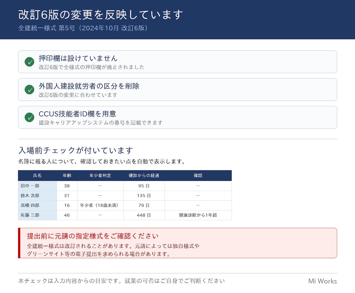The image size is (355, 293).
Task: Click the elapsed days cell 135 日
Action: [x=144, y=196]
